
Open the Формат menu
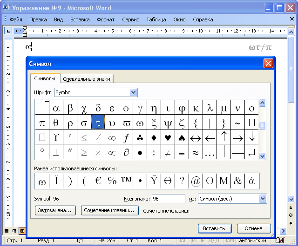(x=106, y=19)
